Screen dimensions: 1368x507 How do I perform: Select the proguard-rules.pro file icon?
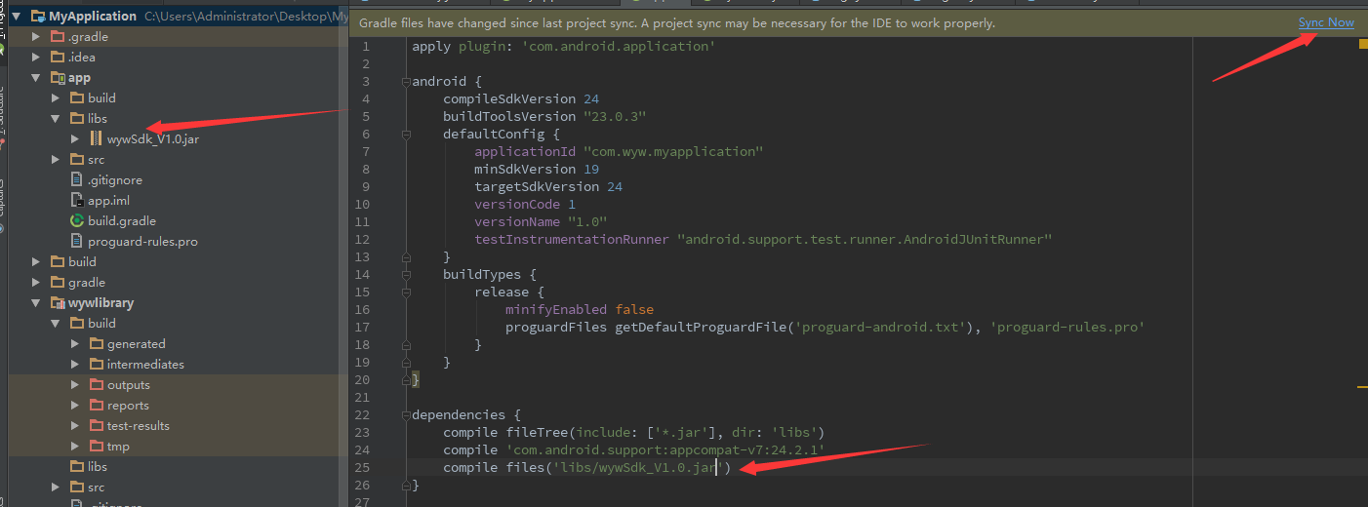77,241
